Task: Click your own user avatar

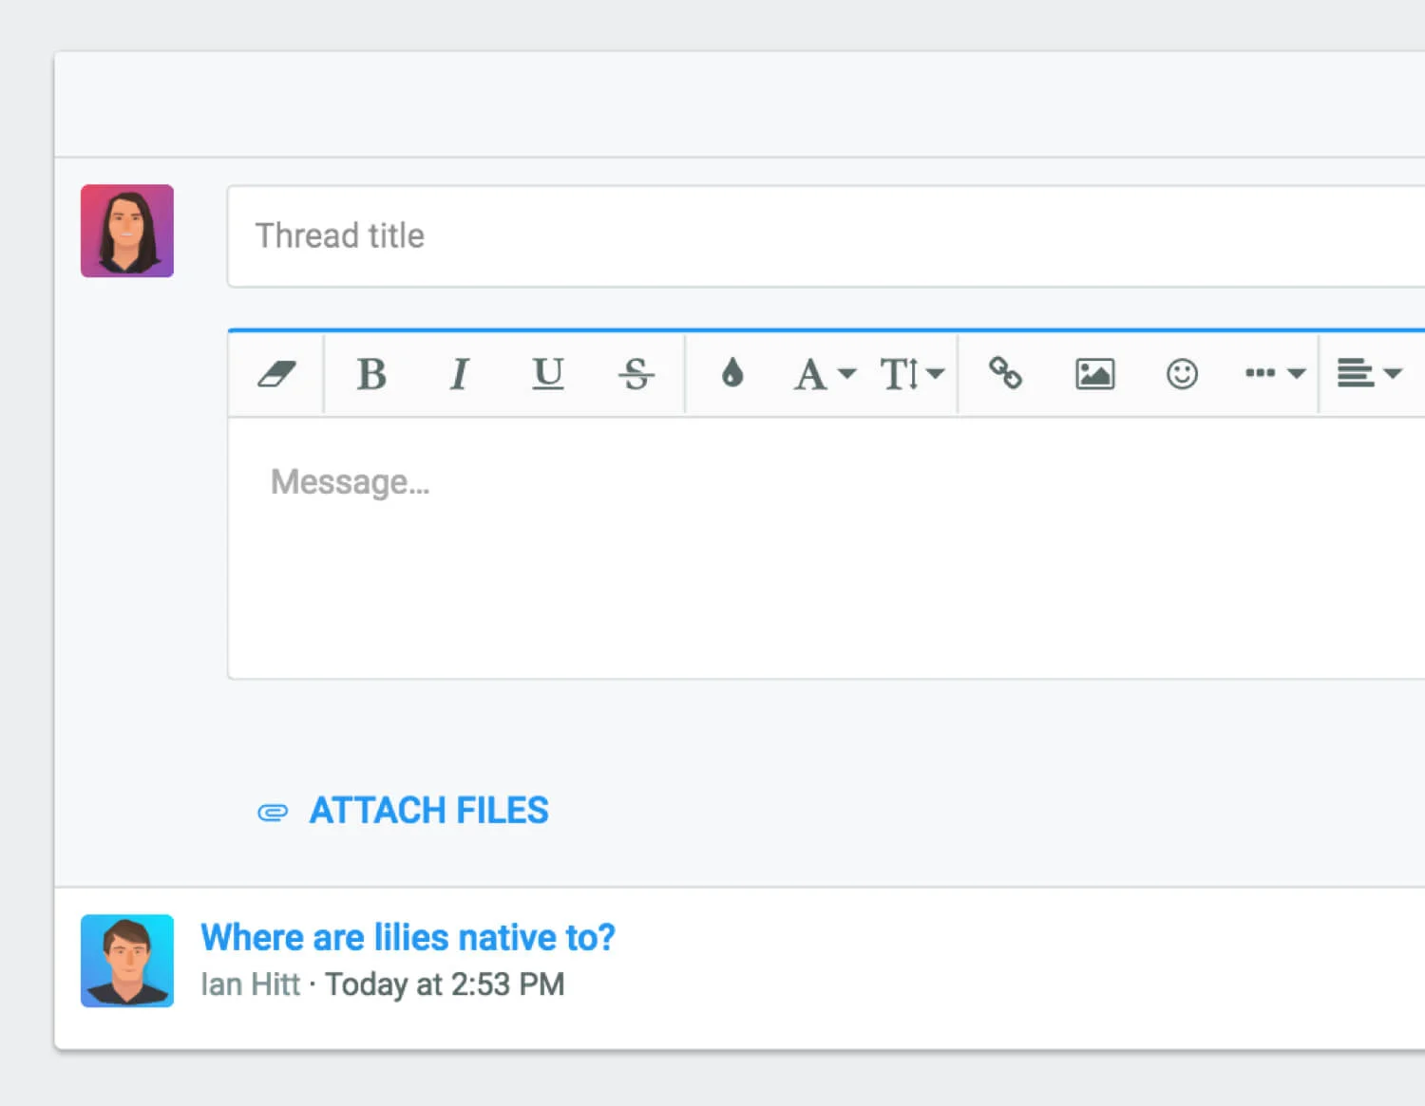Action: [127, 231]
